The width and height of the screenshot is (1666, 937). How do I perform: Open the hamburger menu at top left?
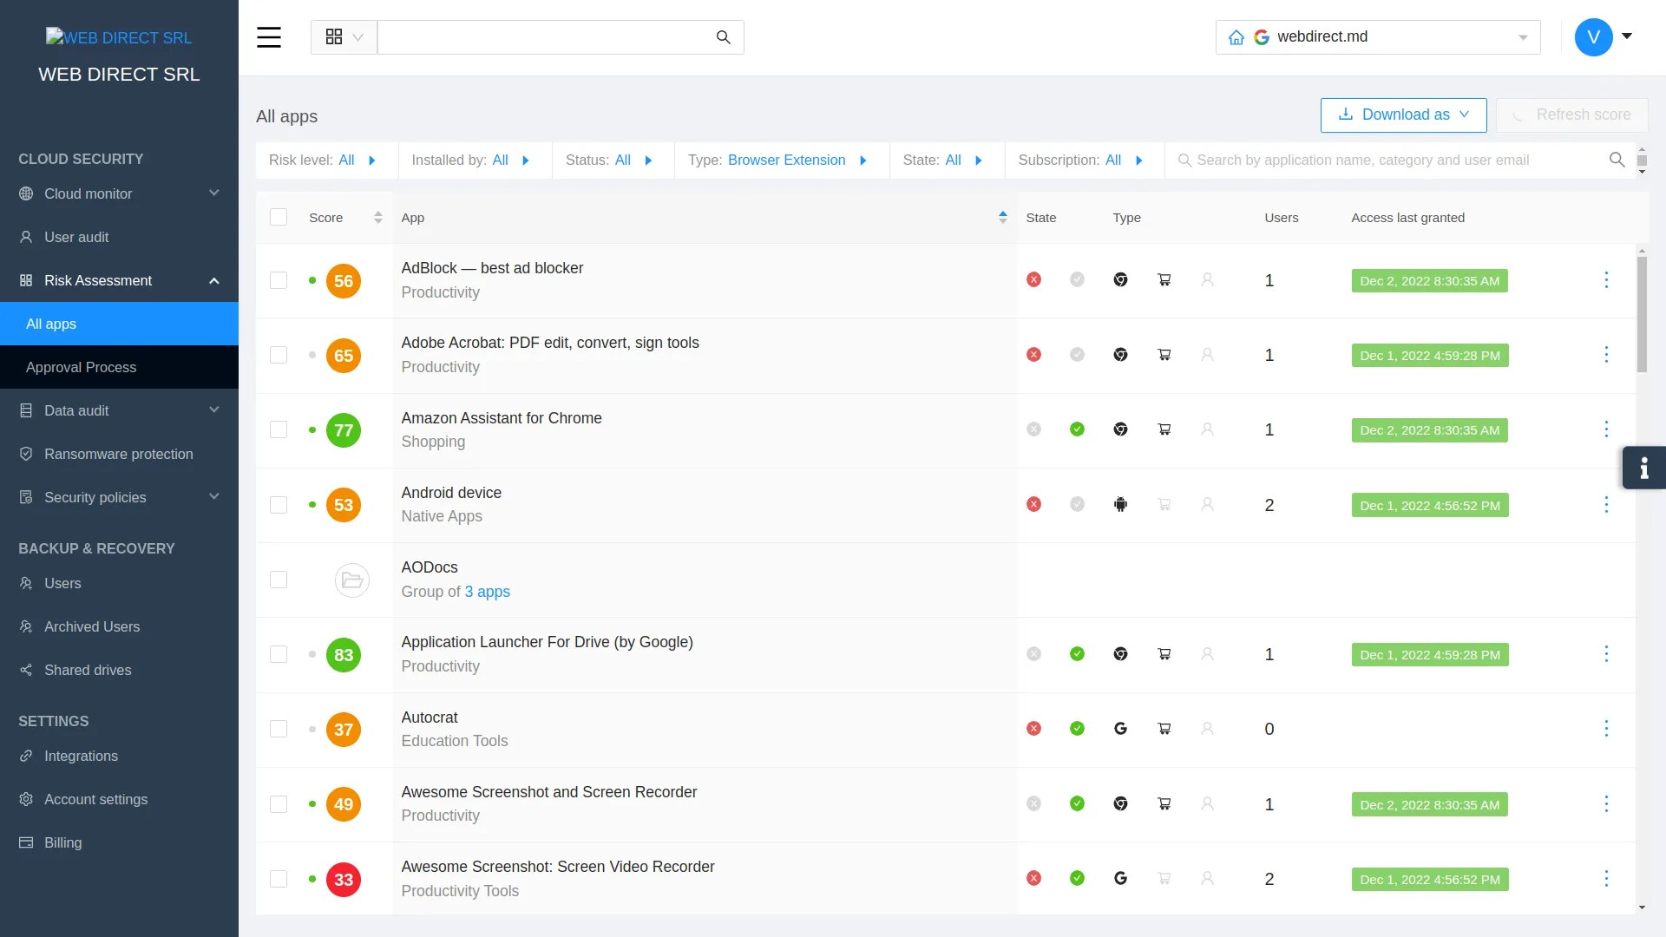(269, 37)
